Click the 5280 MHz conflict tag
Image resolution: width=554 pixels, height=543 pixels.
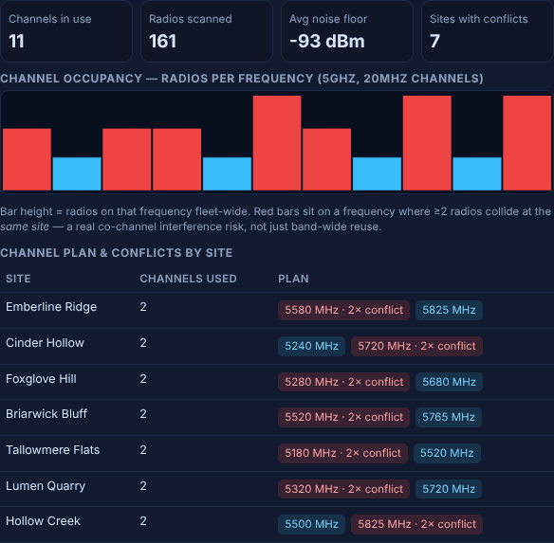pos(343,382)
